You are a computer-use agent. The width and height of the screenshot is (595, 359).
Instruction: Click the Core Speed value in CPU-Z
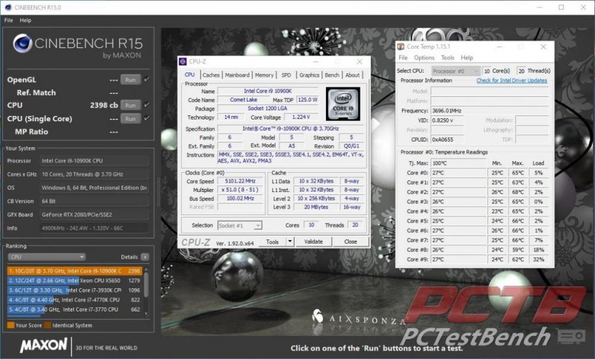(x=240, y=181)
